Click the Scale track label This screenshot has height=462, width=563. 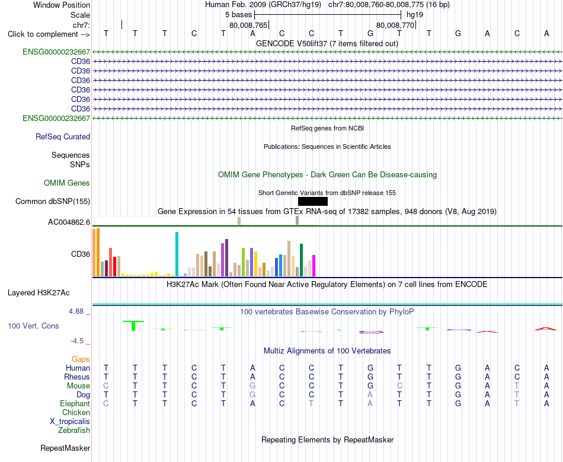pos(80,15)
